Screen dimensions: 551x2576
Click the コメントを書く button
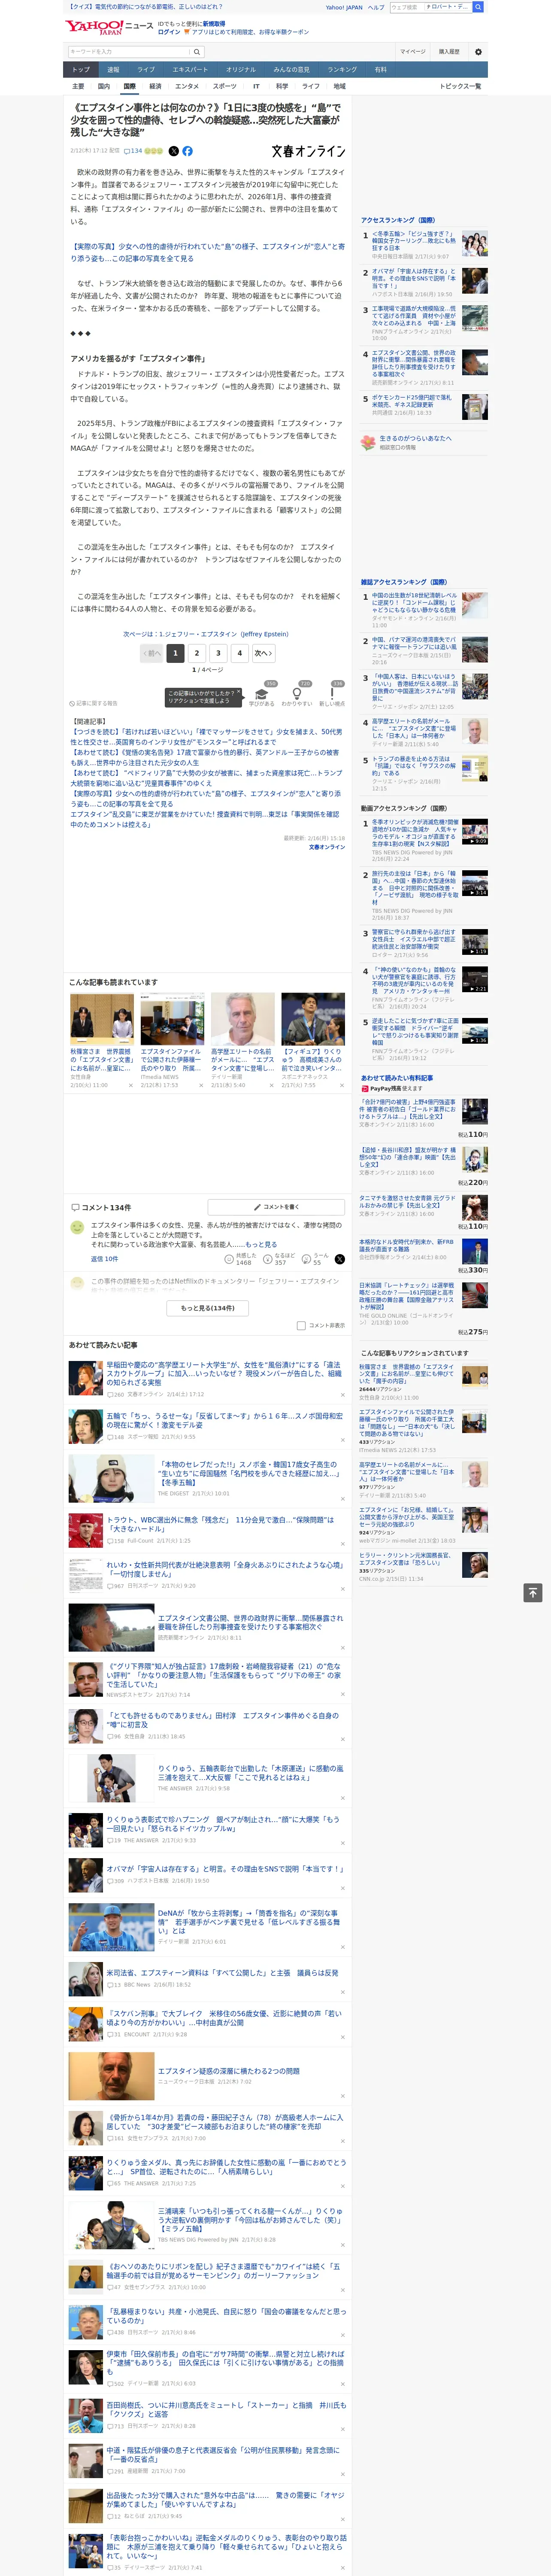click(276, 1207)
